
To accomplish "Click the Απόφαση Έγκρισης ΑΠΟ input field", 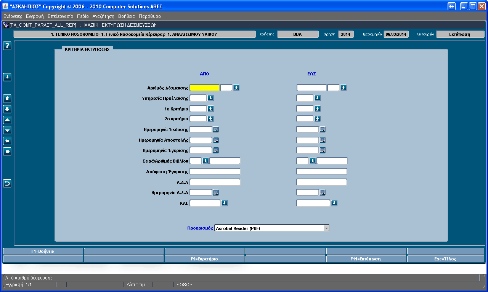I will [x=215, y=172].
